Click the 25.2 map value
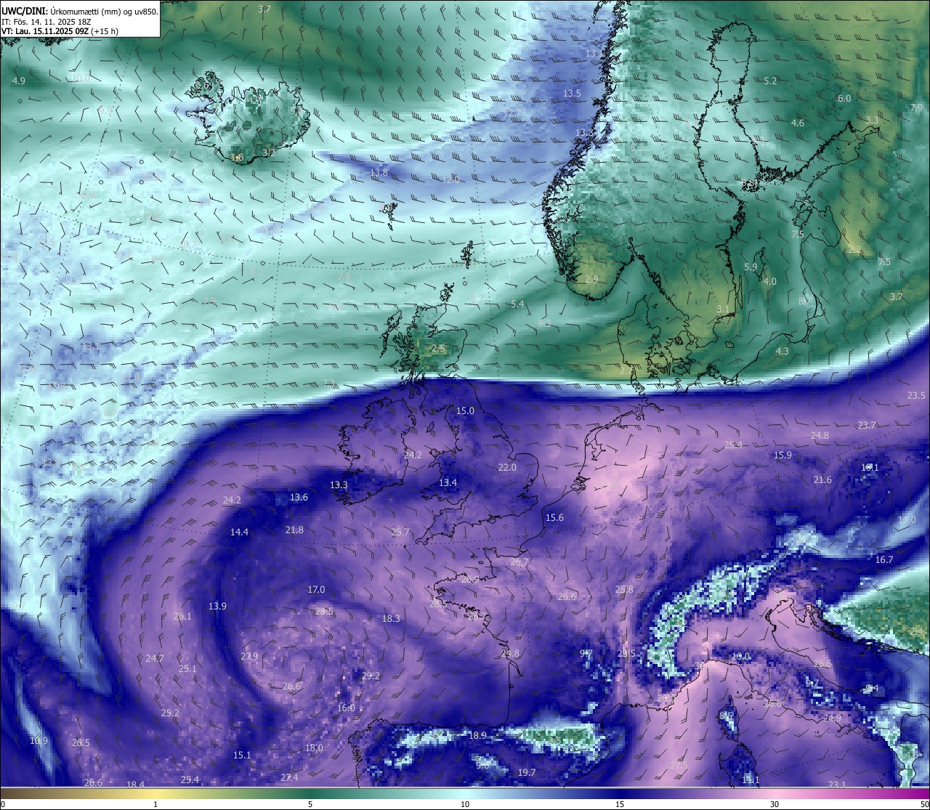 tap(170, 713)
